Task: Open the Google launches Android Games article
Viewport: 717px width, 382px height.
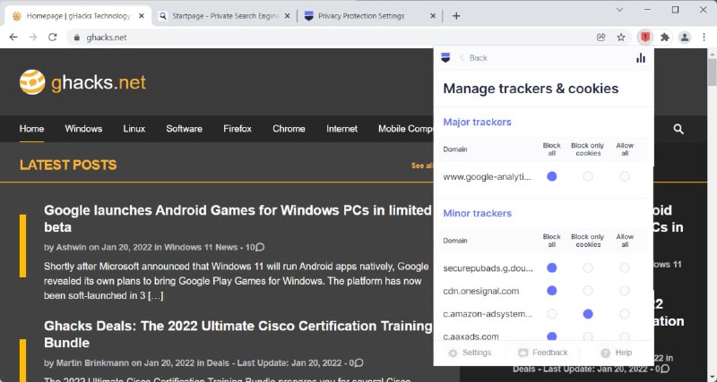Action: [x=238, y=218]
